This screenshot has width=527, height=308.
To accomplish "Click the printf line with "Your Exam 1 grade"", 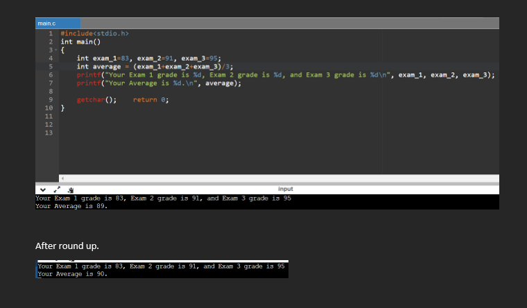I will [286, 75].
